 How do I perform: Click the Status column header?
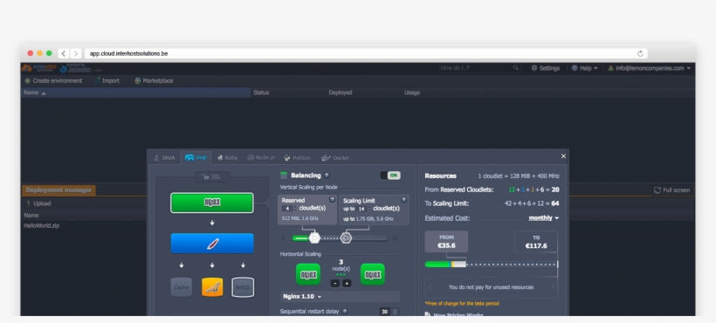pyautogui.click(x=261, y=93)
